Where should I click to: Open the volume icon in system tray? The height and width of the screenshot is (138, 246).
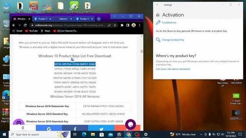[x=223, y=135]
